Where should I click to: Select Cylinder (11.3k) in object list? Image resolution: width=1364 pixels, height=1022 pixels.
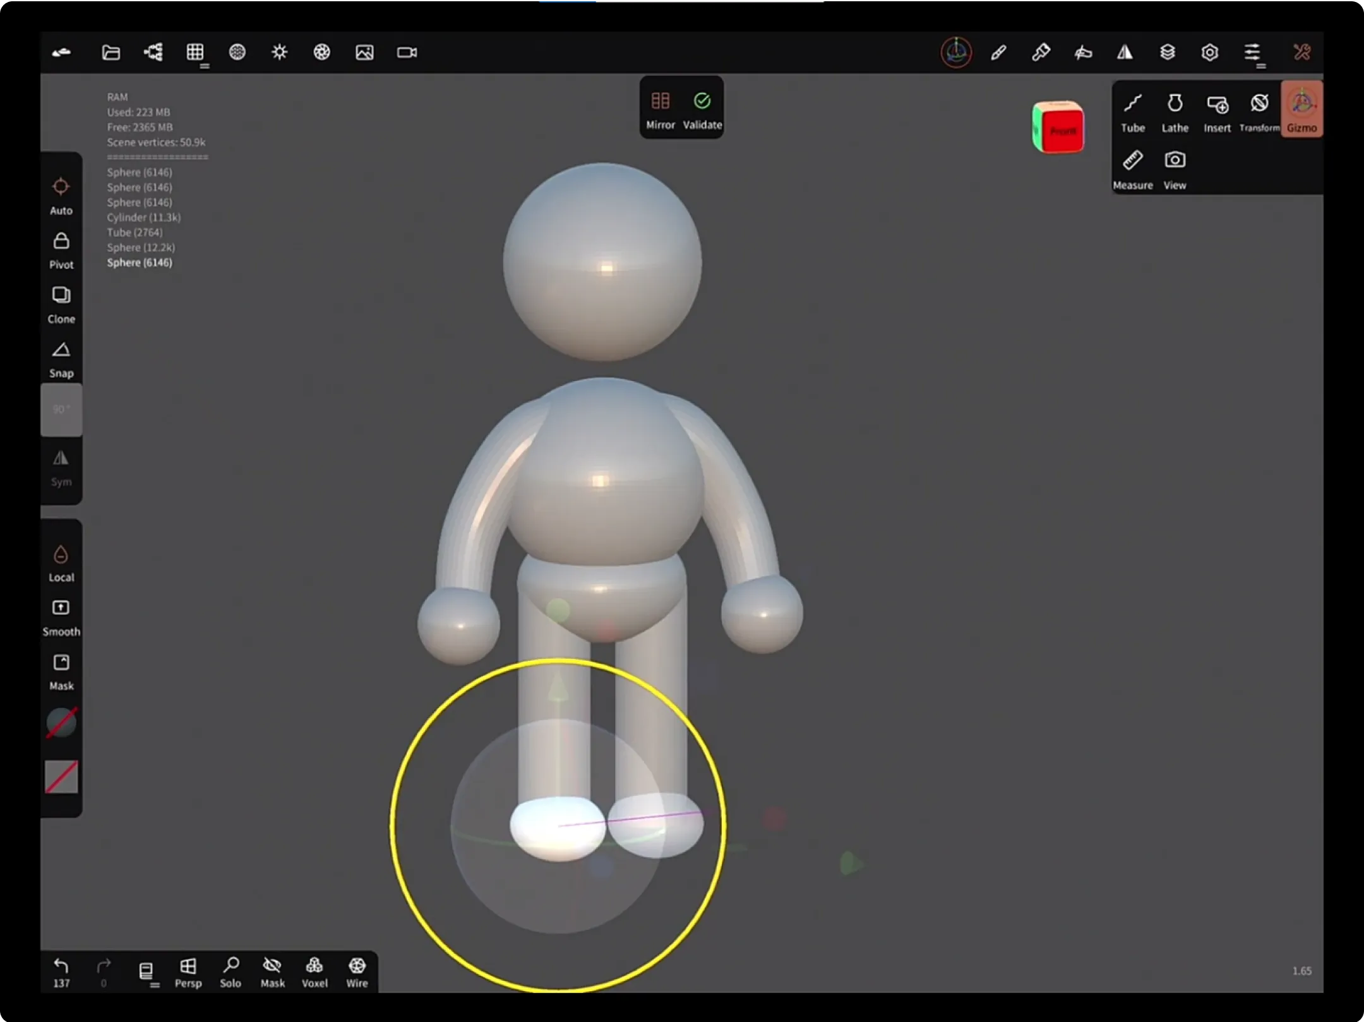tap(143, 217)
